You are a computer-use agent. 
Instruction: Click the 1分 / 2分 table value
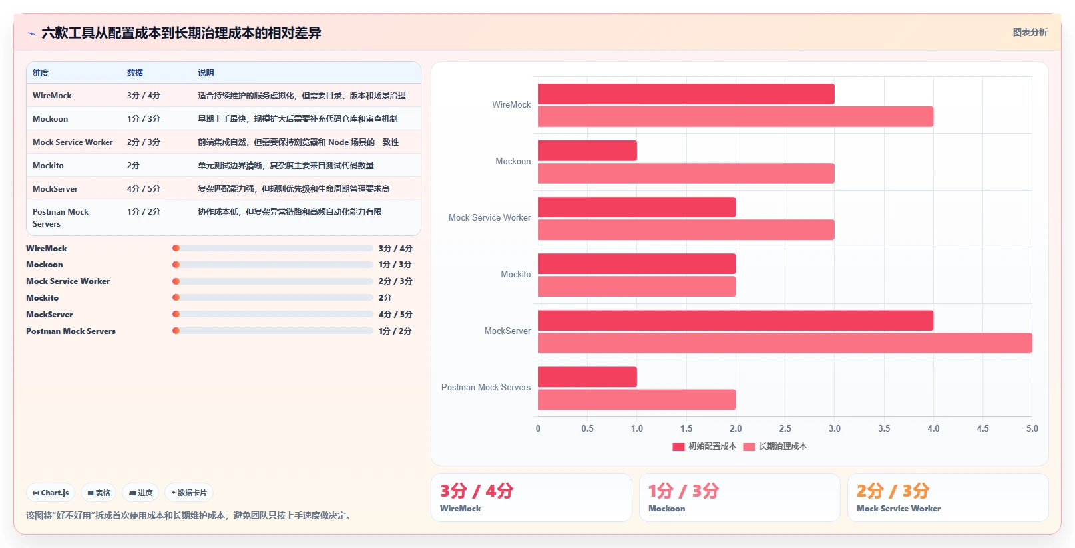point(144,212)
